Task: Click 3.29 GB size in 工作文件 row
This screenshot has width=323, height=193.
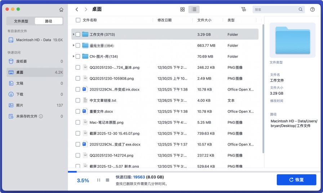Action: point(204,34)
